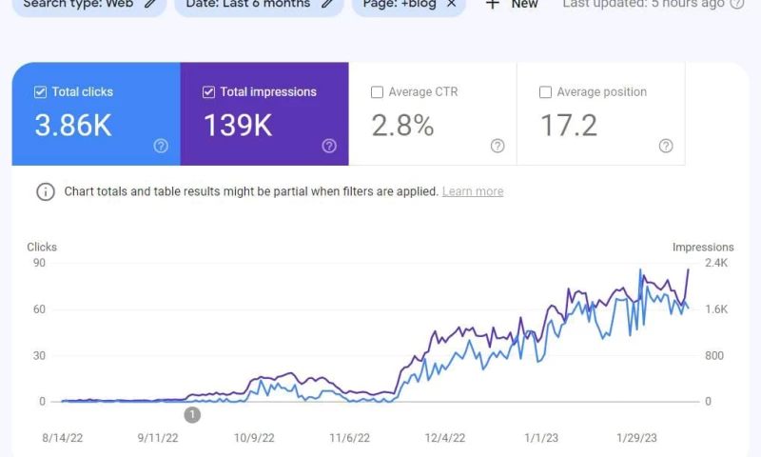The image size is (761, 457).
Task: Enable the Average position checkbox
Action: coord(545,91)
